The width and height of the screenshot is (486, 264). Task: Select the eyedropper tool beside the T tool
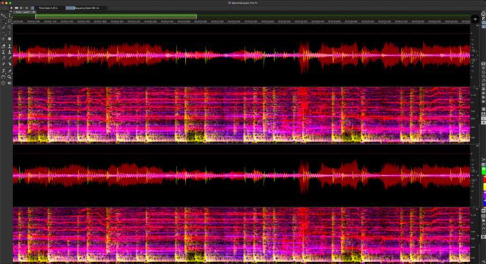point(9,70)
